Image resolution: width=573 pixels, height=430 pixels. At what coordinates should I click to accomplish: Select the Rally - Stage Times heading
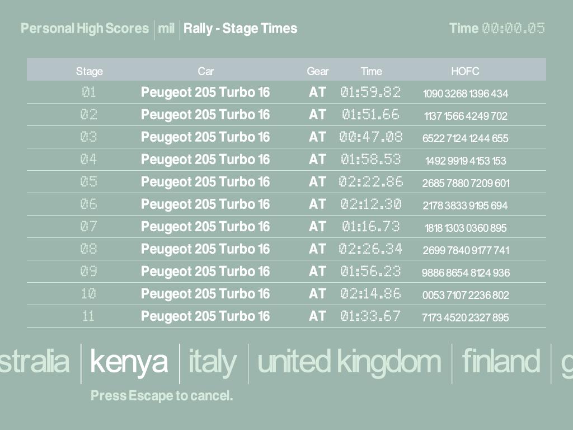[x=240, y=29]
